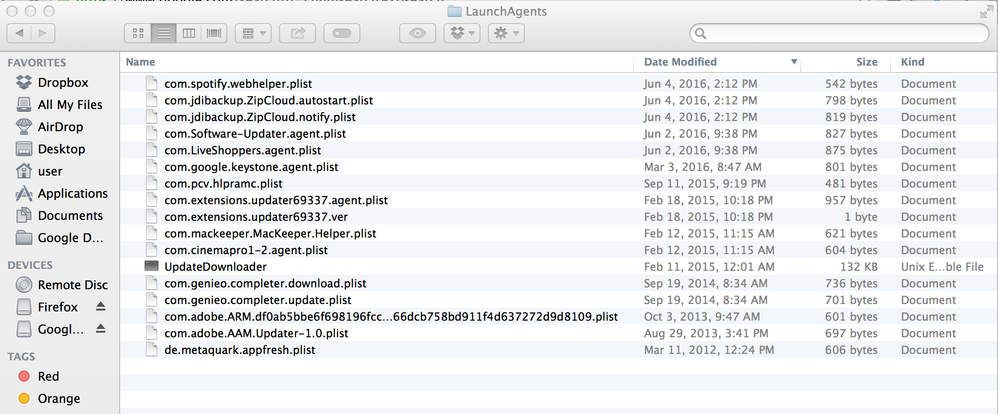Reverse sort order with the header arrow
Viewport: 998px width, 414px height.
pyautogui.click(x=794, y=62)
